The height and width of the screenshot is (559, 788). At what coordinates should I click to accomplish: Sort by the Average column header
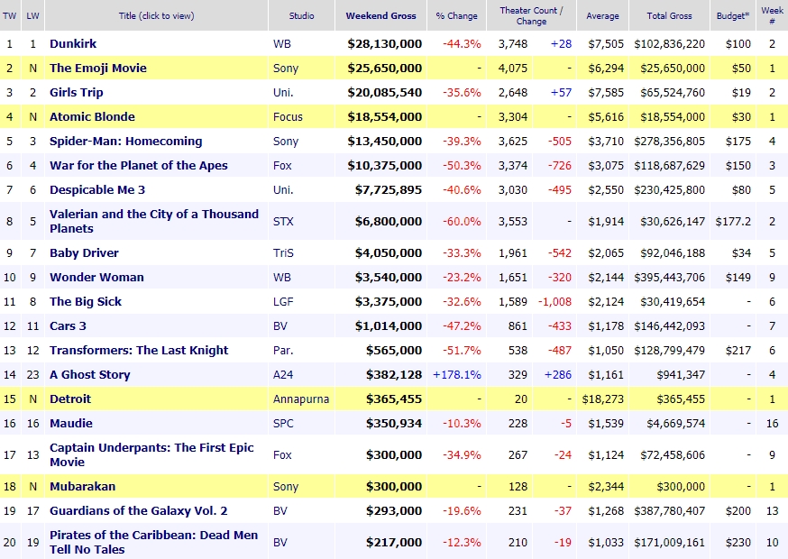[x=602, y=15]
